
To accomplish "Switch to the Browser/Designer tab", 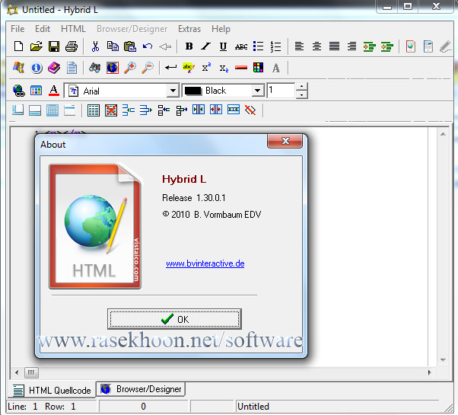I will 141,389.
